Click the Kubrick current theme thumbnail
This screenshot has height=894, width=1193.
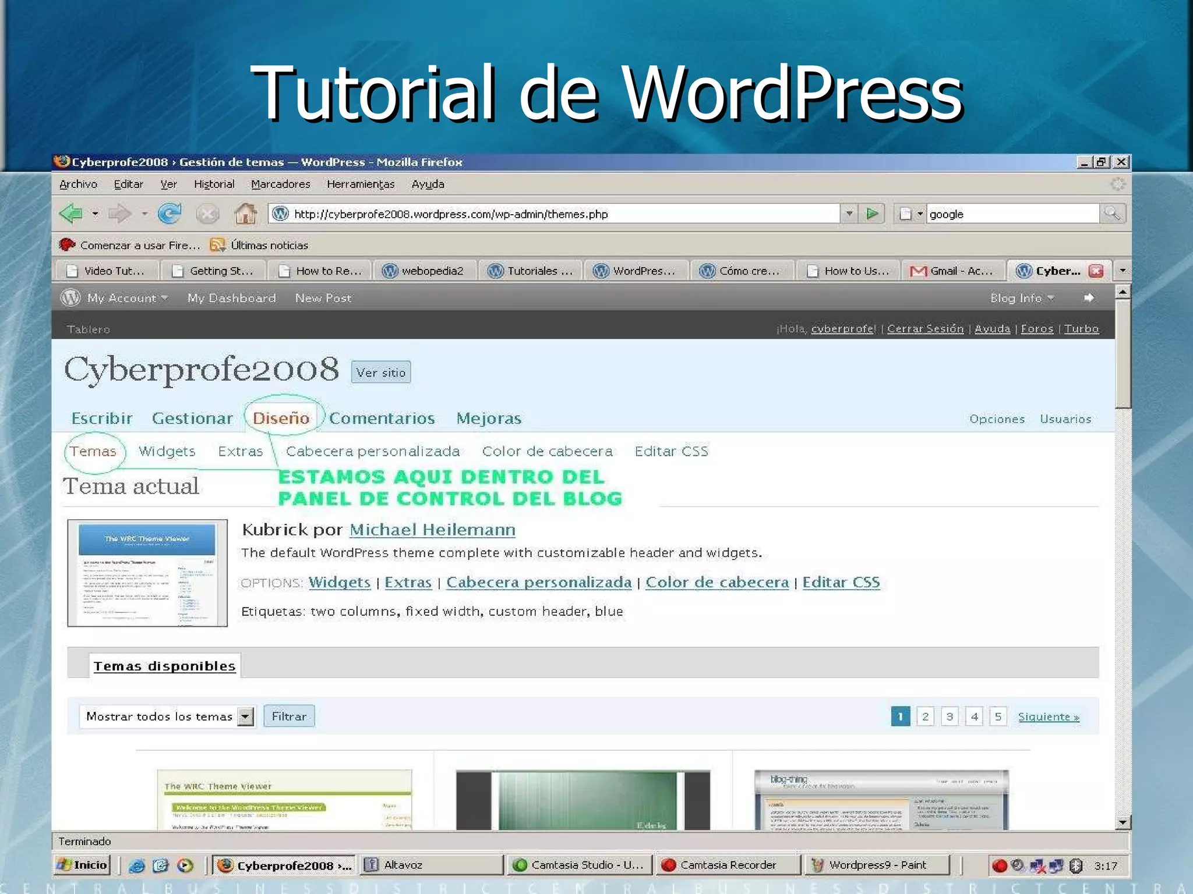pyautogui.click(x=147, y=573)
